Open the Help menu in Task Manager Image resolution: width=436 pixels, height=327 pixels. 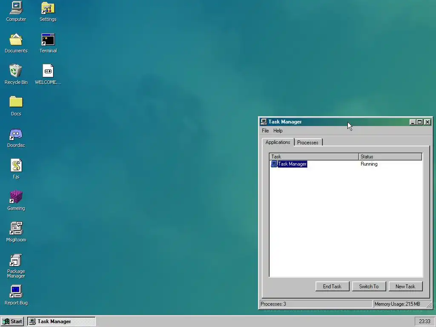pyautogui.click(x=278, y=131)
